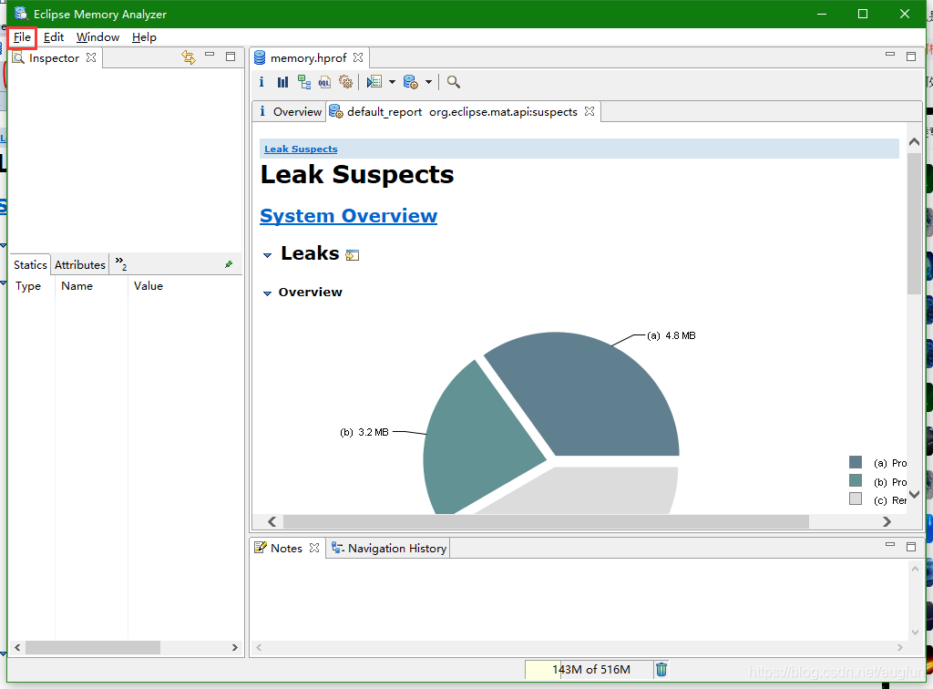Click the Inspector scroll-right arrow

[234, 647]
